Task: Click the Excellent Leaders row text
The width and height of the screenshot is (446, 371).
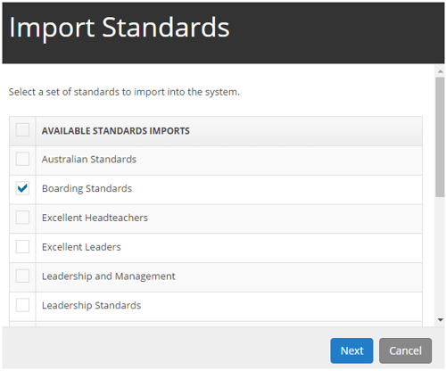Action: (81, 247)
